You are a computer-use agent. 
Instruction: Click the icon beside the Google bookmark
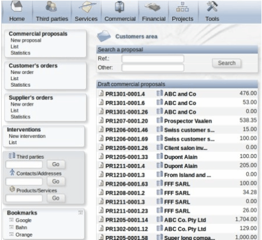12,220
